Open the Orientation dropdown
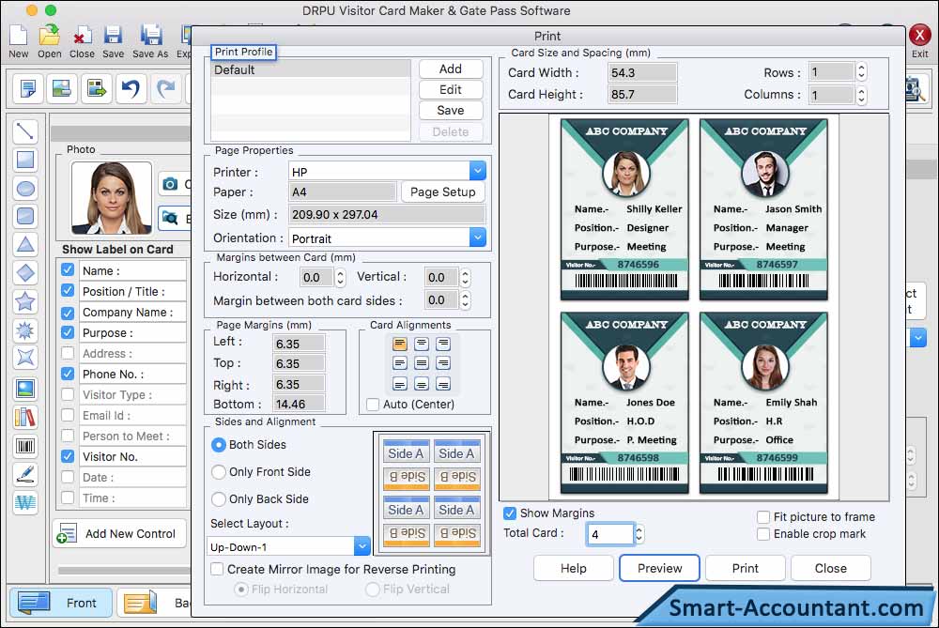 tap(477, 237)
